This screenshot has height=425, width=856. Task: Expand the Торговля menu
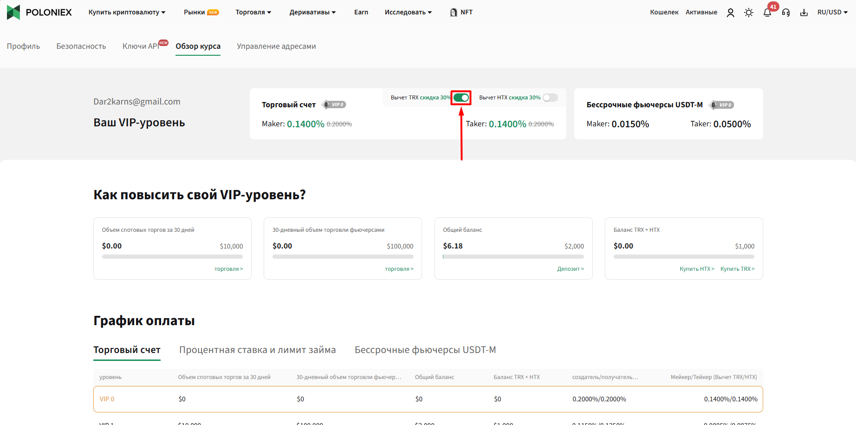(x=253, y=13)
